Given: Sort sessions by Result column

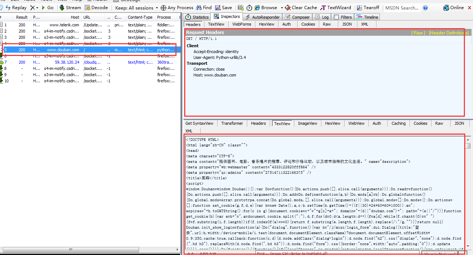Looking at the screenshot, I should tap(22, 17).
